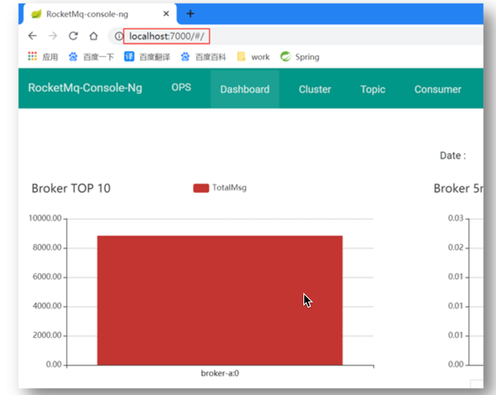This screenshot has height=395, width=496.
Task: View site information icon in address bar
Action: 119,36
